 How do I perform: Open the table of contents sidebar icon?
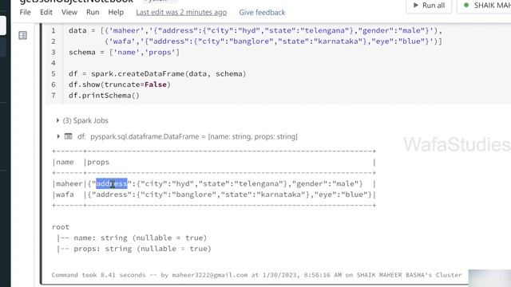[22, 35]
